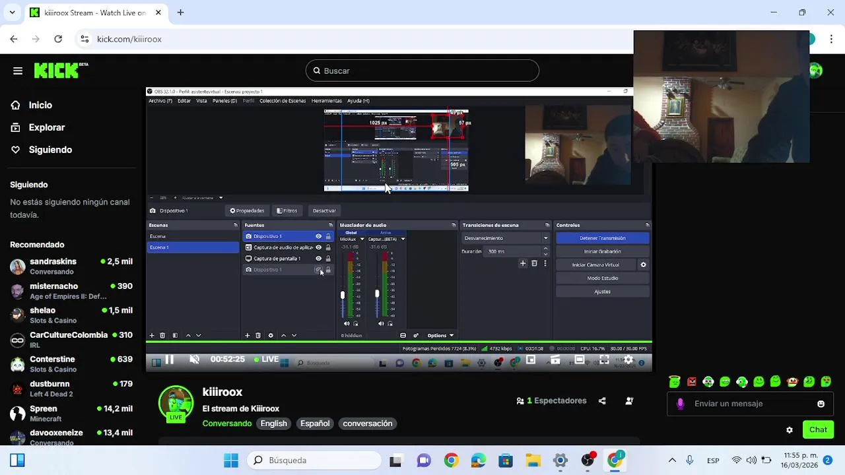This screenshot has width=845, height=475.
Task: Open the Windows Start menu
Action: tap(231, 460)
